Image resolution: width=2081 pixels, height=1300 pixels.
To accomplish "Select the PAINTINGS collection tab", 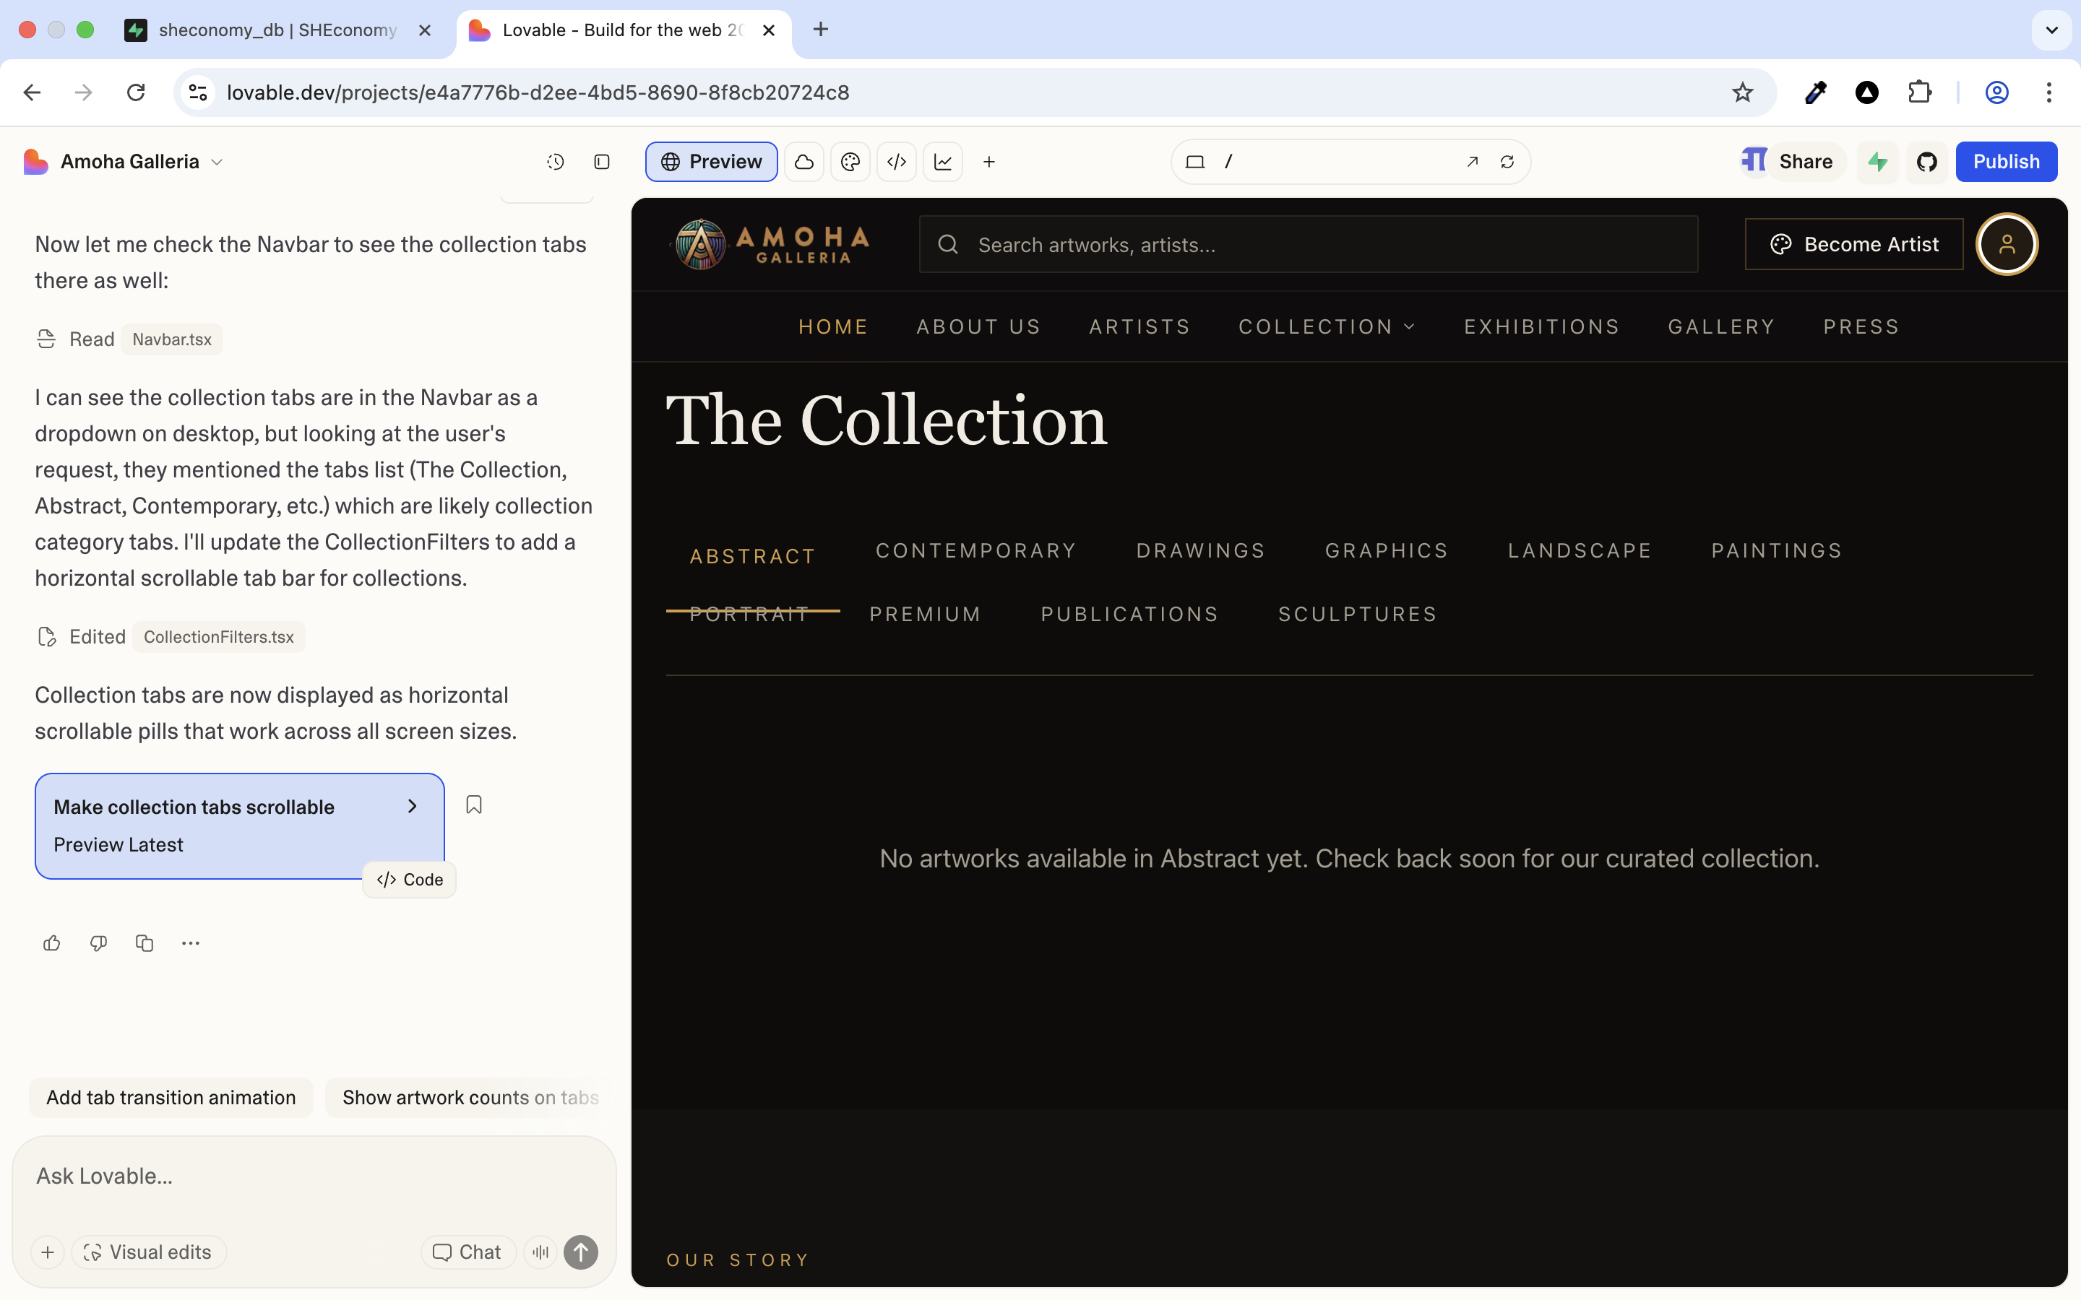I will click(x=1777, y=550).
